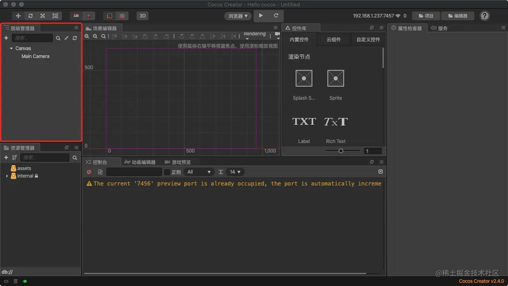Select the rotate transform tool
Screen dimensions: 508x286
click(31, 16)
